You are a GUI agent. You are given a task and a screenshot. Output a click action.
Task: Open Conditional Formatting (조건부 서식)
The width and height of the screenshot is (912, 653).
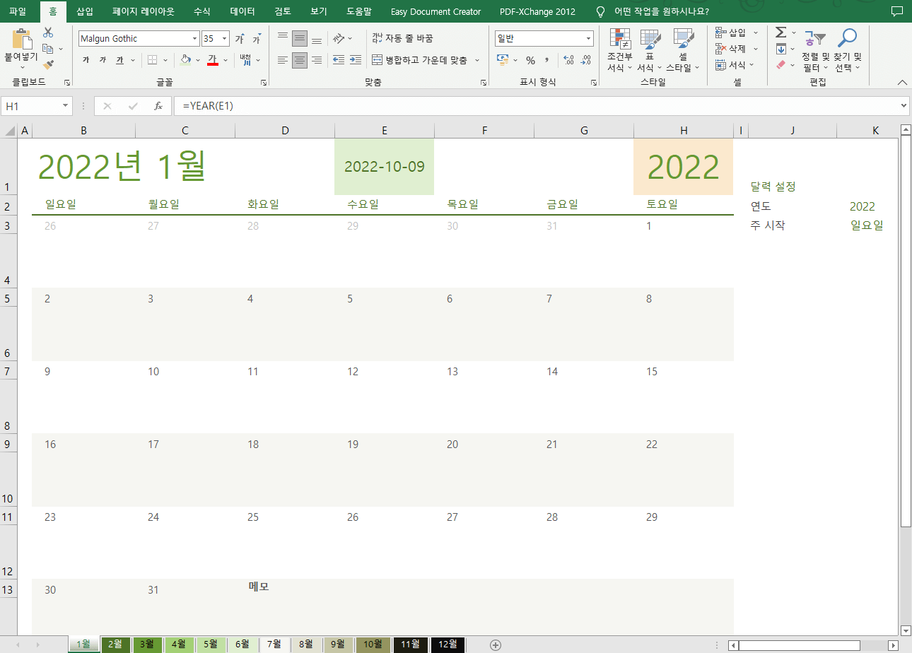pos(620,51)
